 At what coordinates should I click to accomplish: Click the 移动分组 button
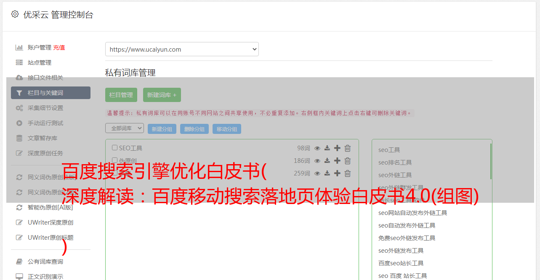pyautogui.click(x=227, y=129)
